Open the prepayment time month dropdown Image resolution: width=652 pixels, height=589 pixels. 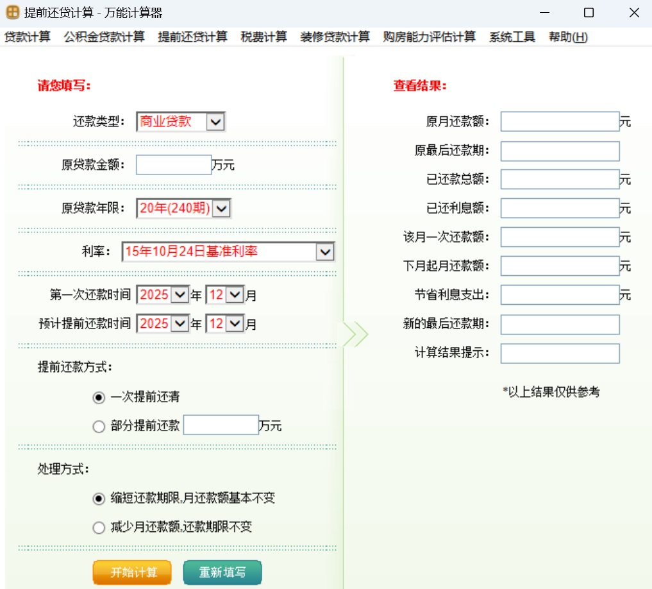(x=235, y=323)
